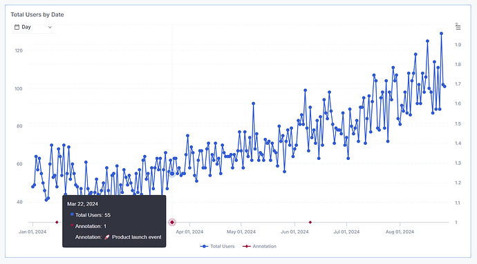Click the Jul 01, 2024 axis label
477x264 pixels.
click(x=346, y=232)
